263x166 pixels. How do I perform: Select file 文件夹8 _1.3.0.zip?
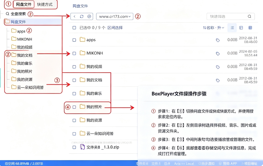coord(103,147)
